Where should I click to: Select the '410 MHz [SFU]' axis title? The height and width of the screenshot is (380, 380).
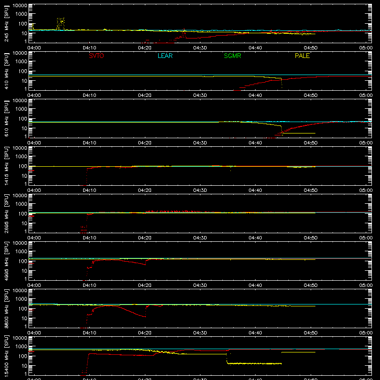(6, 71)
